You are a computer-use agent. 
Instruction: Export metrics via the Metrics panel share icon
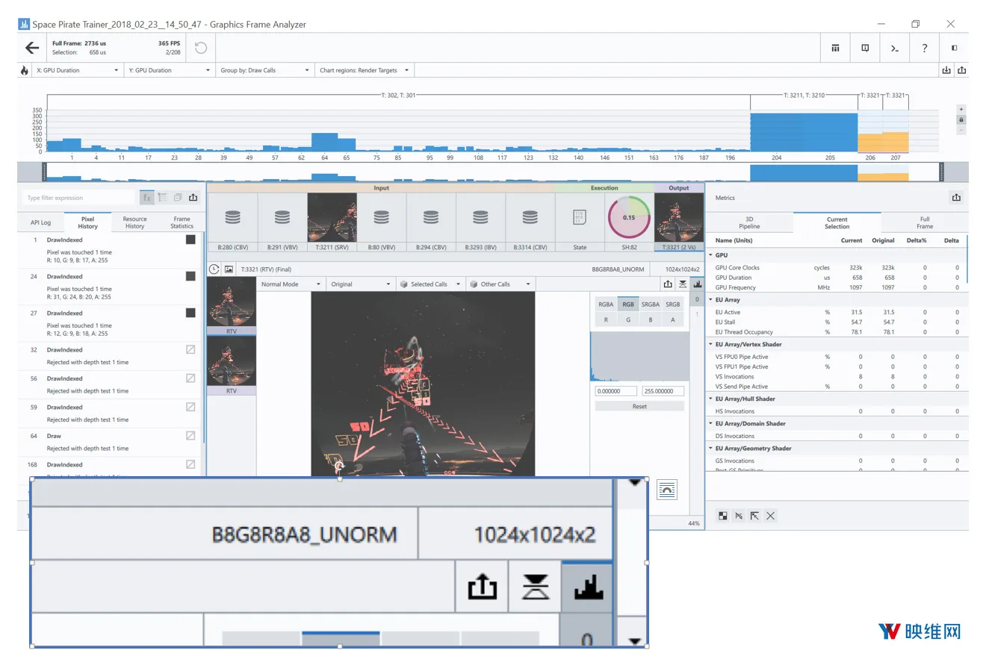956,198
